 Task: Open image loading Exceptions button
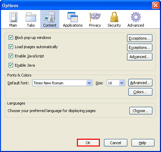(x=140, y=47)
